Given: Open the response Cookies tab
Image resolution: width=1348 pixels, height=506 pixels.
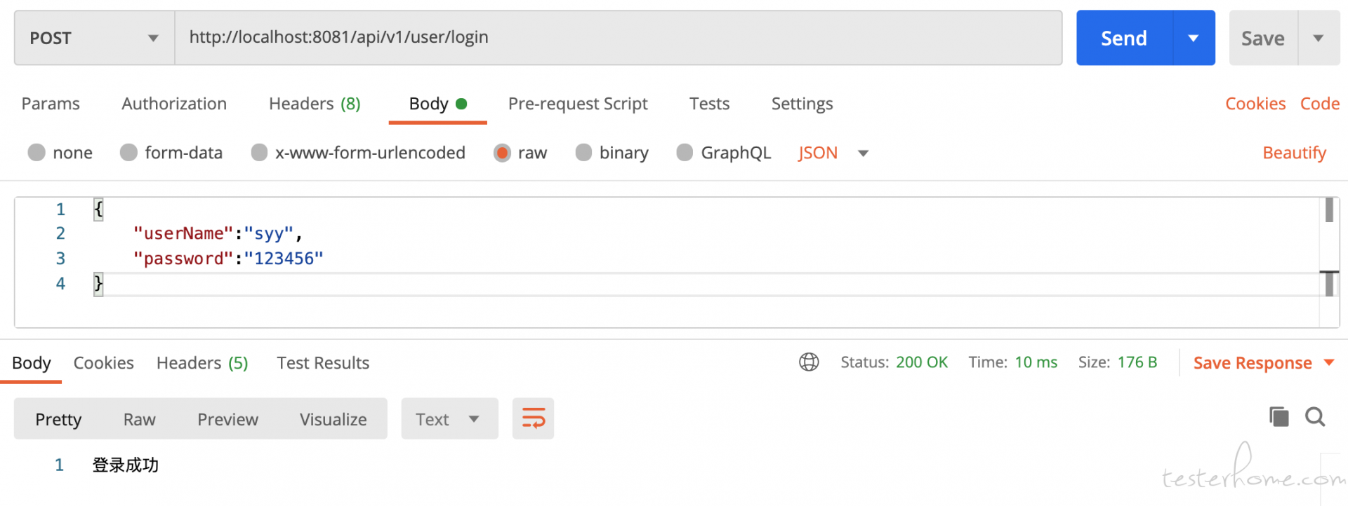Looking at the screenshot, I should pos(103,363).
